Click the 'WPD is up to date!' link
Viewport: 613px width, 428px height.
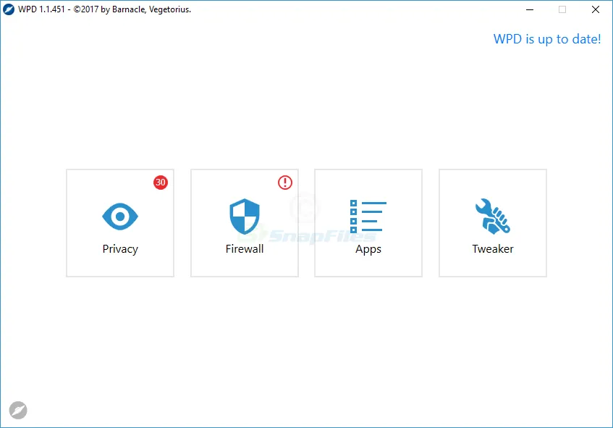547,39
